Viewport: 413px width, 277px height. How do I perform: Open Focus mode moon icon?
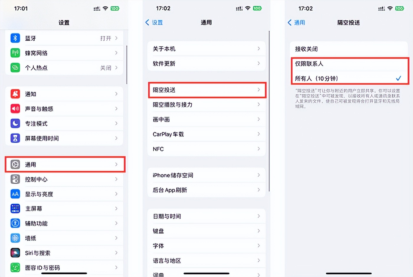coord(15,123)
